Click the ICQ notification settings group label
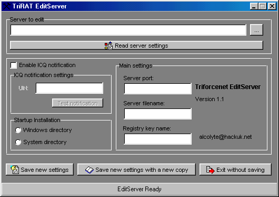This screenshot has width=279, height=197. click(44, 75)
